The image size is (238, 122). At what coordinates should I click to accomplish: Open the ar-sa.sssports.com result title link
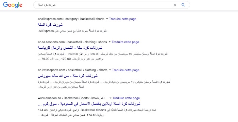[70, 48]
